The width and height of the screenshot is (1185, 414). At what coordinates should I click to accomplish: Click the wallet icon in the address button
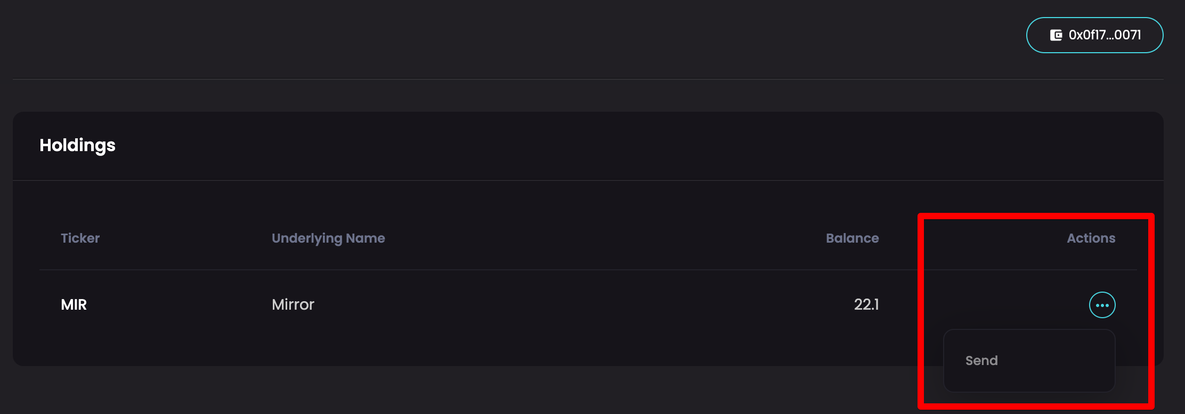(x=1056, y=35)
